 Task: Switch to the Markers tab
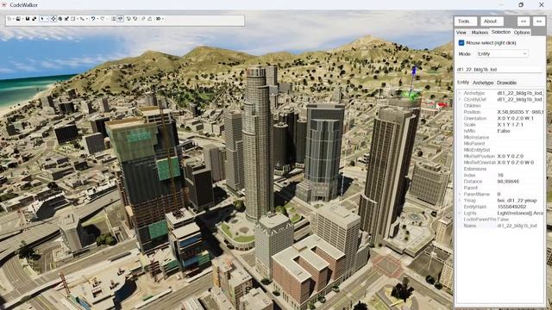(480, 33)
